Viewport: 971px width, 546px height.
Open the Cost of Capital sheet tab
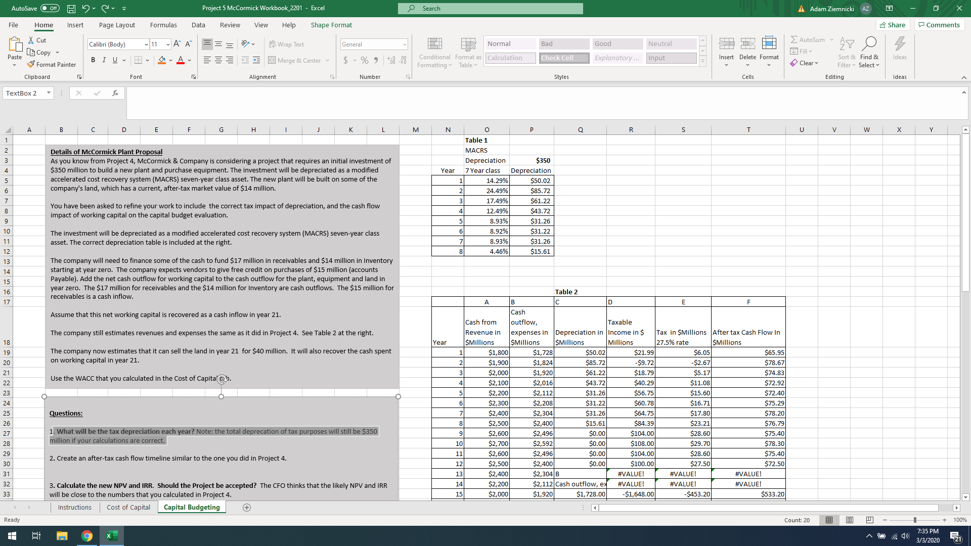coord(128,507)
